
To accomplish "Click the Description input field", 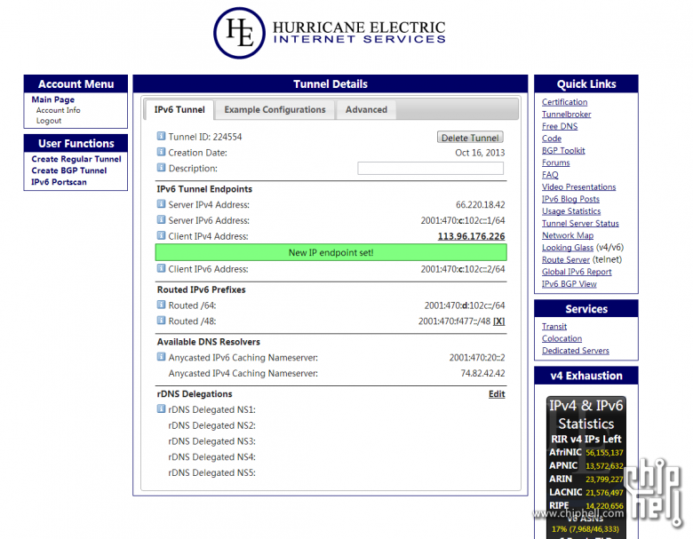I will coord(431,169).
